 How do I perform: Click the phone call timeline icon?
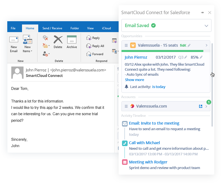(x=125, y=143)
